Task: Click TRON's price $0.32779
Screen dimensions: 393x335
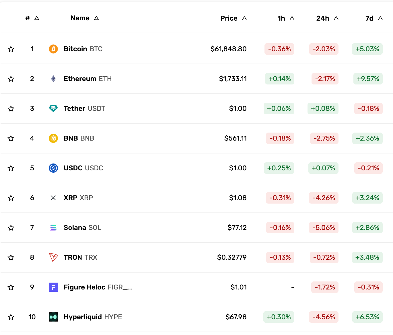Action: (232, 257)
